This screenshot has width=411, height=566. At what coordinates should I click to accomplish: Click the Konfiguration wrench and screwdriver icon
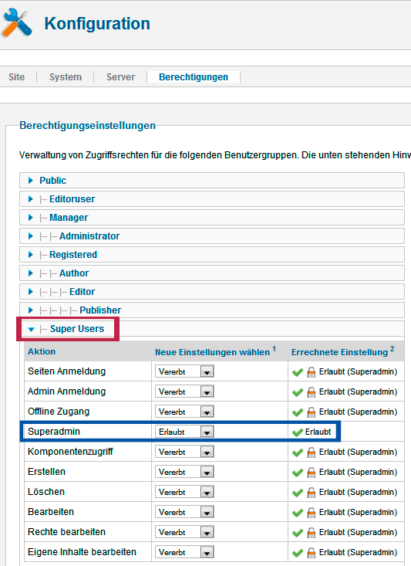tap(17, 23)
